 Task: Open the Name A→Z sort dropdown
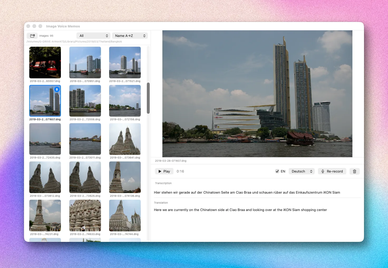[130, 36]
